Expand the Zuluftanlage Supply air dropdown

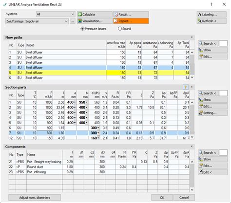[37, 21]
